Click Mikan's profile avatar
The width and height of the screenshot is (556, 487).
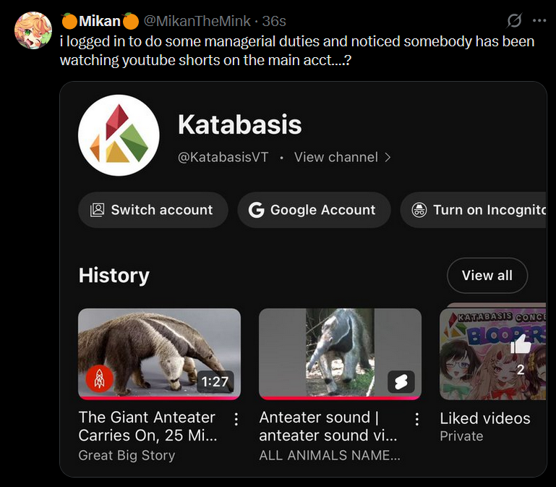(x=33, y=30)
